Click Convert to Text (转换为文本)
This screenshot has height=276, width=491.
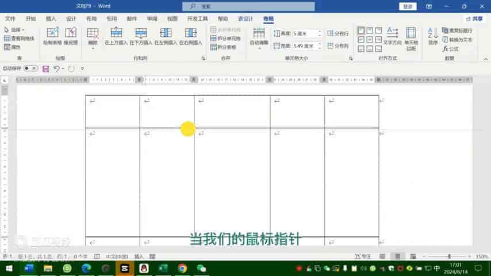(x=457, y=40)
